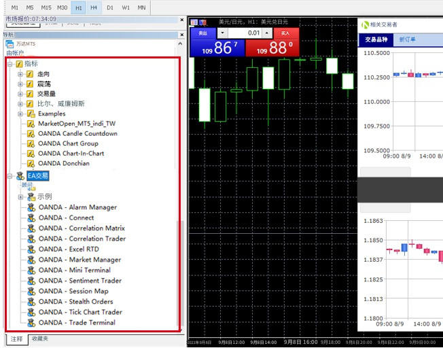Expand the 交易量 volumes folder
Viewport: 443px width, 348px height.
tap(20, 94)
